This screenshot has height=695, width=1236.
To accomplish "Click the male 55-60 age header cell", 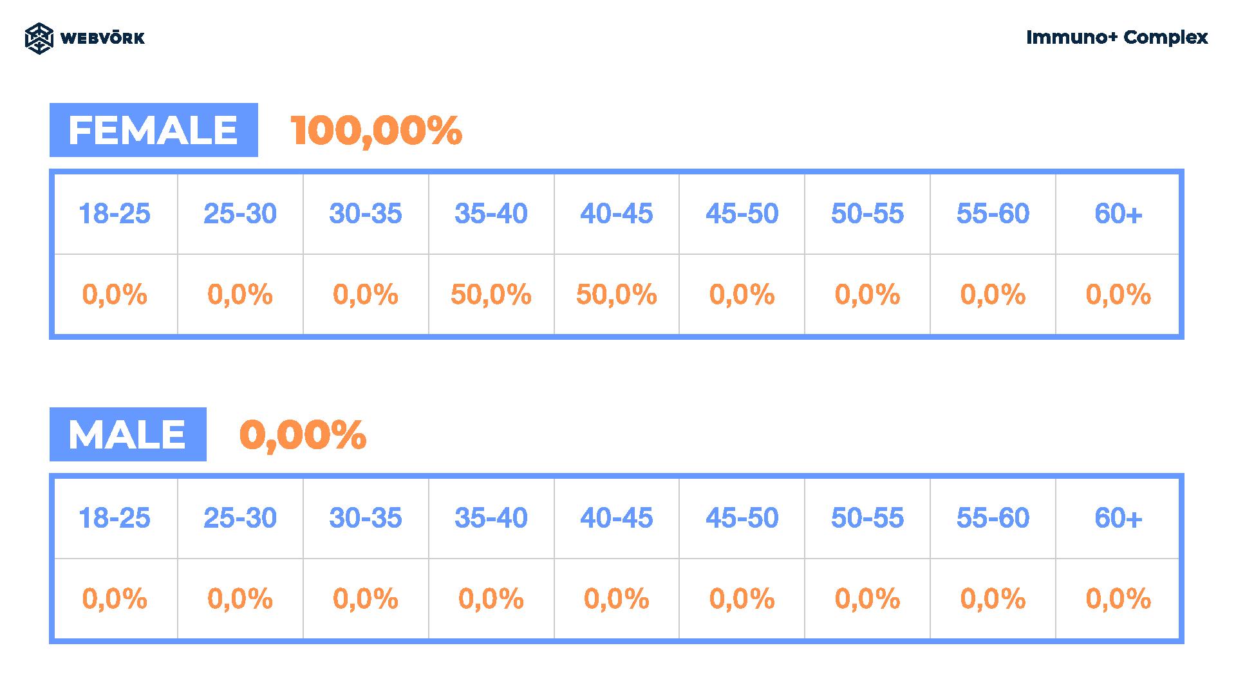I will (993, 518).
